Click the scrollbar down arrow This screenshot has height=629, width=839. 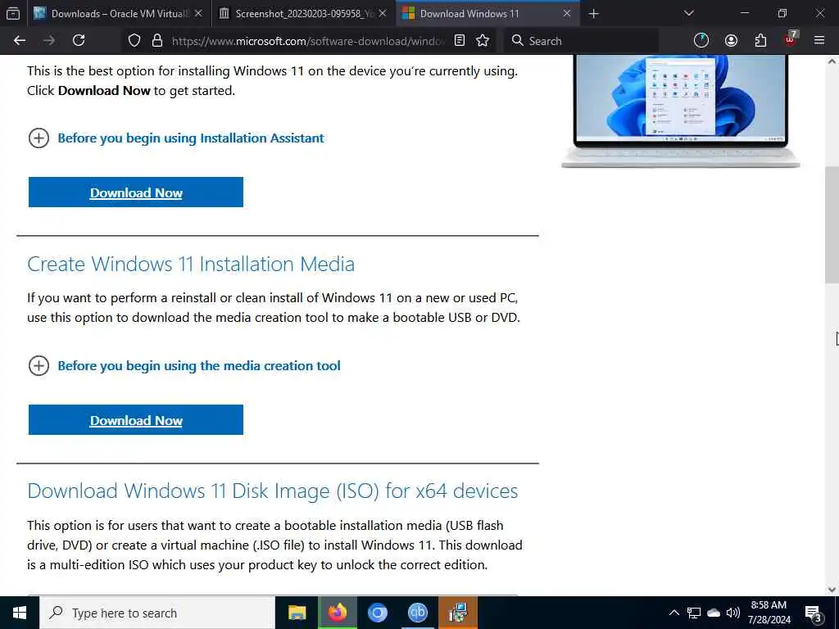coord(832,590)
